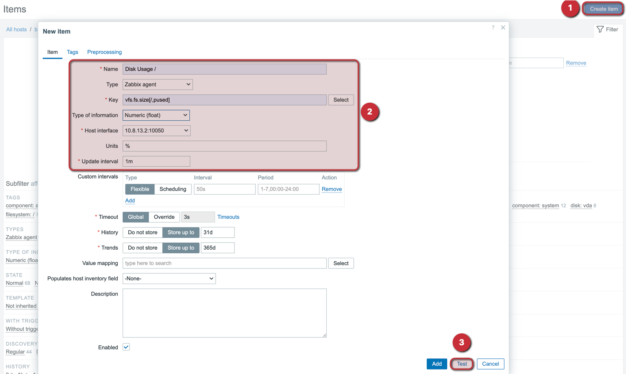Go to All hosts breadcrumb

click(x=16, y=30)
